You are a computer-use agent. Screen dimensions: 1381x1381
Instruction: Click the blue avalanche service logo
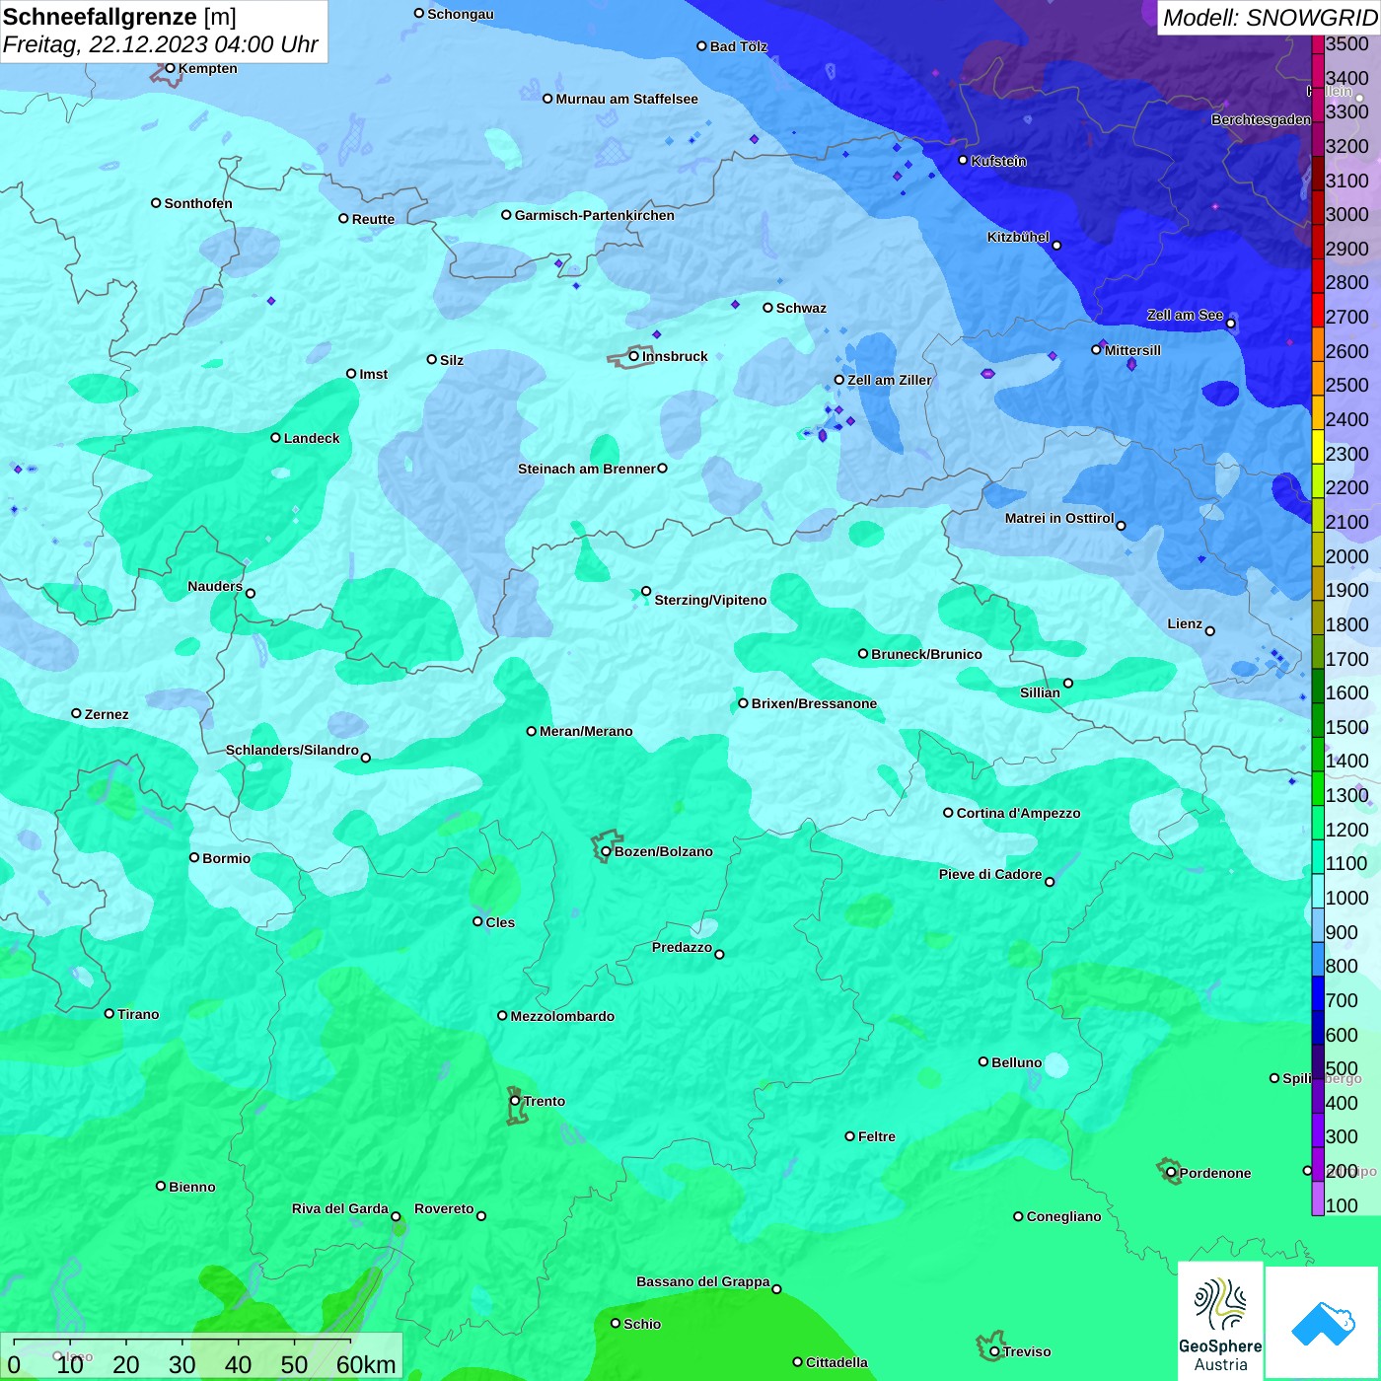[x=1323, y=1323]
